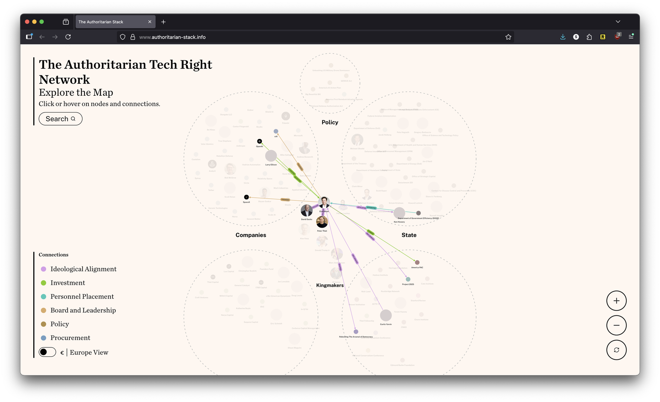Enable the Europe View toggle
Screen dimensions: 660x402
pyautogui.click(x=47, y=352)
